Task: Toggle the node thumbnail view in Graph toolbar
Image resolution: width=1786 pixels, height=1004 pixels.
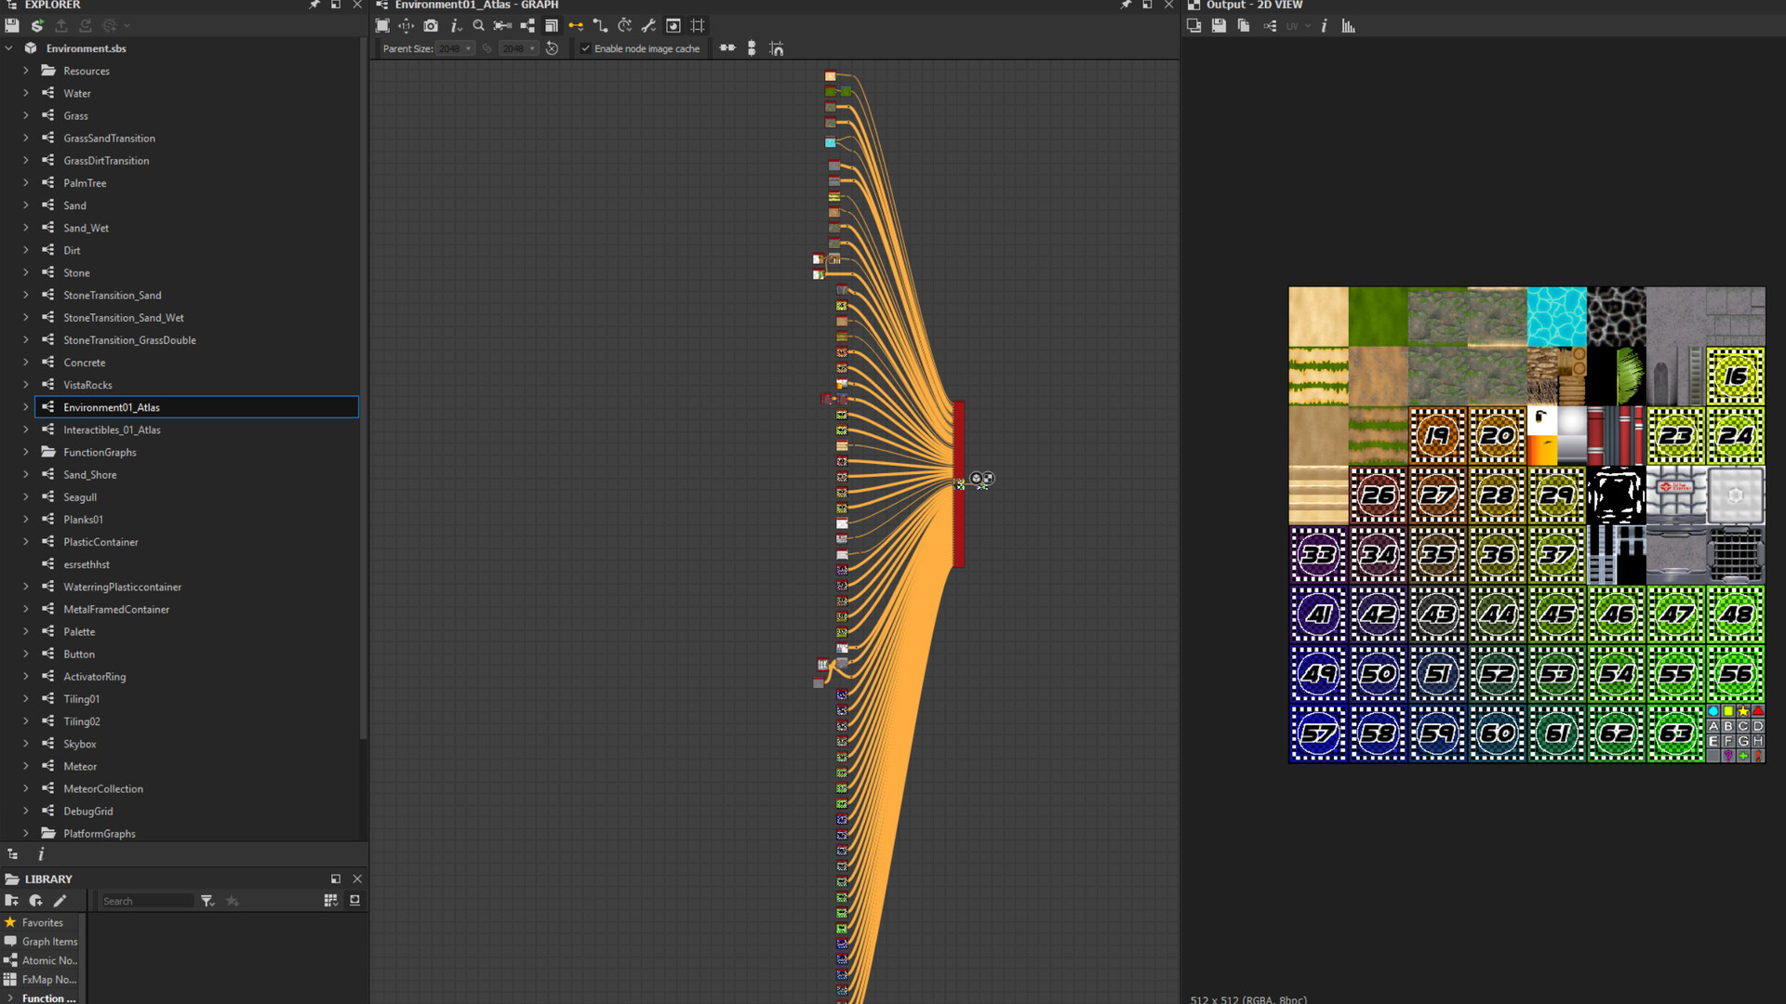Action: (x=673, y=26)
